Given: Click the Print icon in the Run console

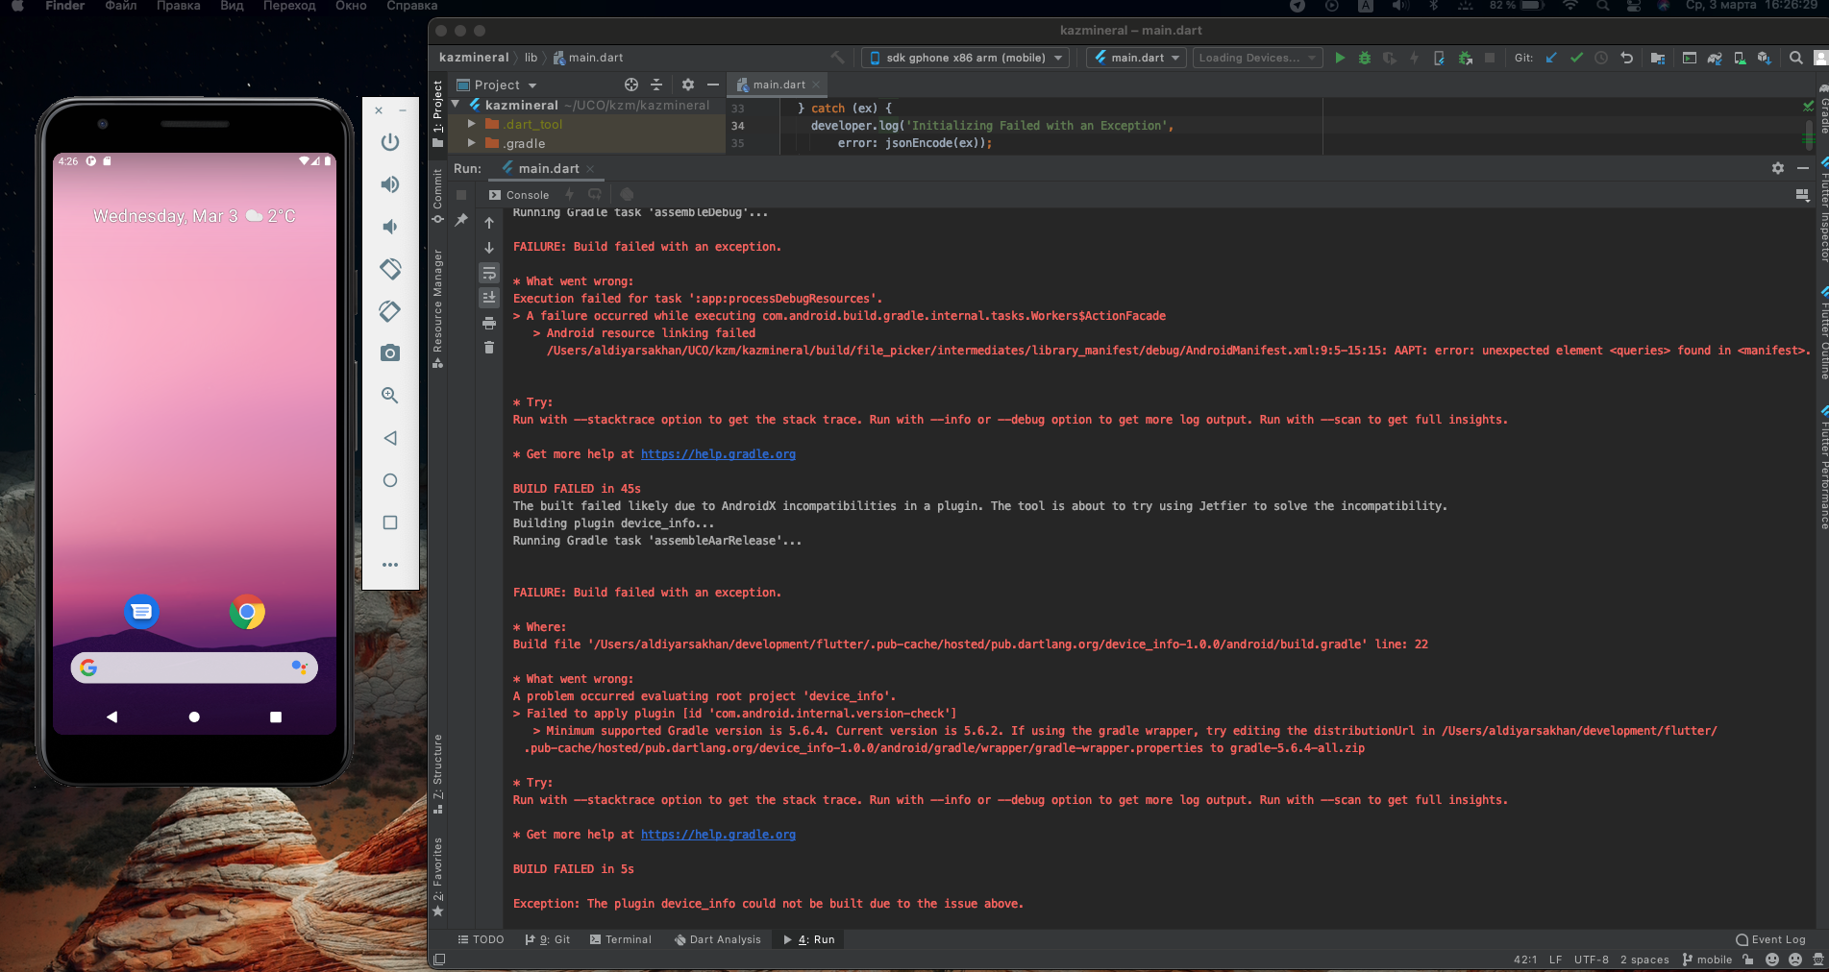Looking at the screenshot, I should (x=489, y=323).
